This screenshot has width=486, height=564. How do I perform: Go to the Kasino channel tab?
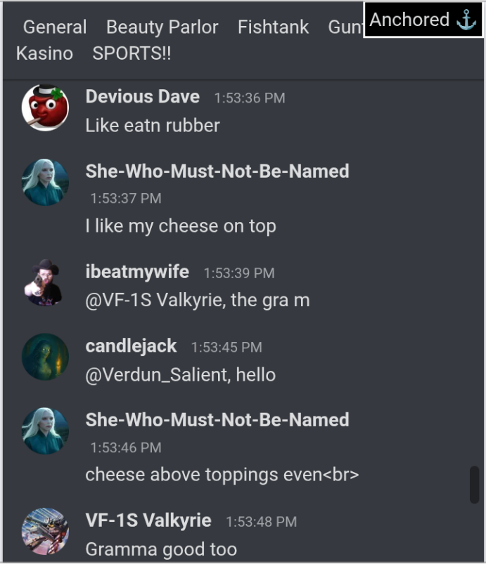[x=45, y=53]
